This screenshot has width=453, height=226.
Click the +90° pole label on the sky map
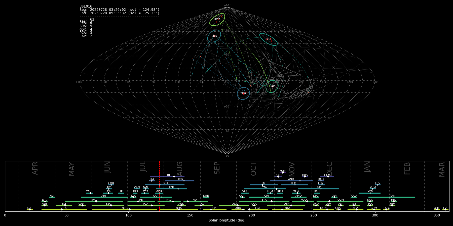pyautogui.click(x=227, y=6)
